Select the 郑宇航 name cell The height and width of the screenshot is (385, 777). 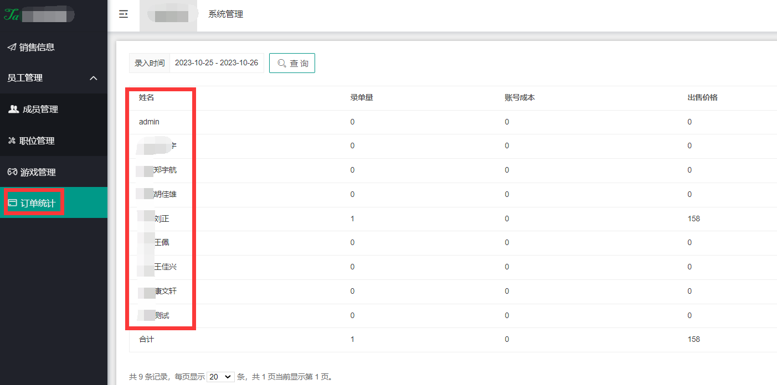(x=165, y=170)
